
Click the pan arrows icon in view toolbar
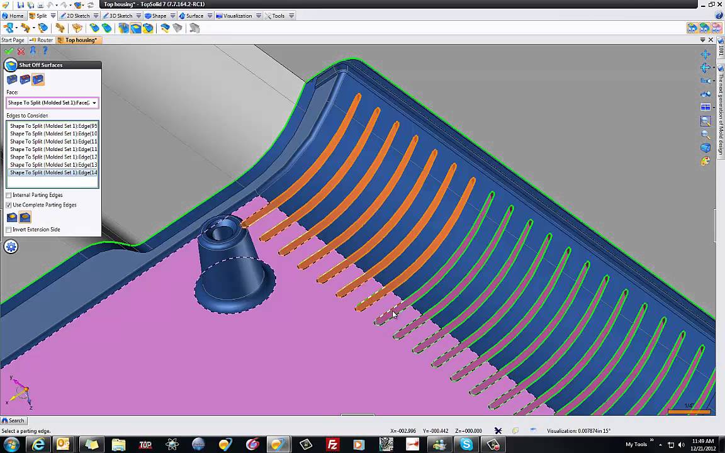pyautogui.click(x=705, y=54)
